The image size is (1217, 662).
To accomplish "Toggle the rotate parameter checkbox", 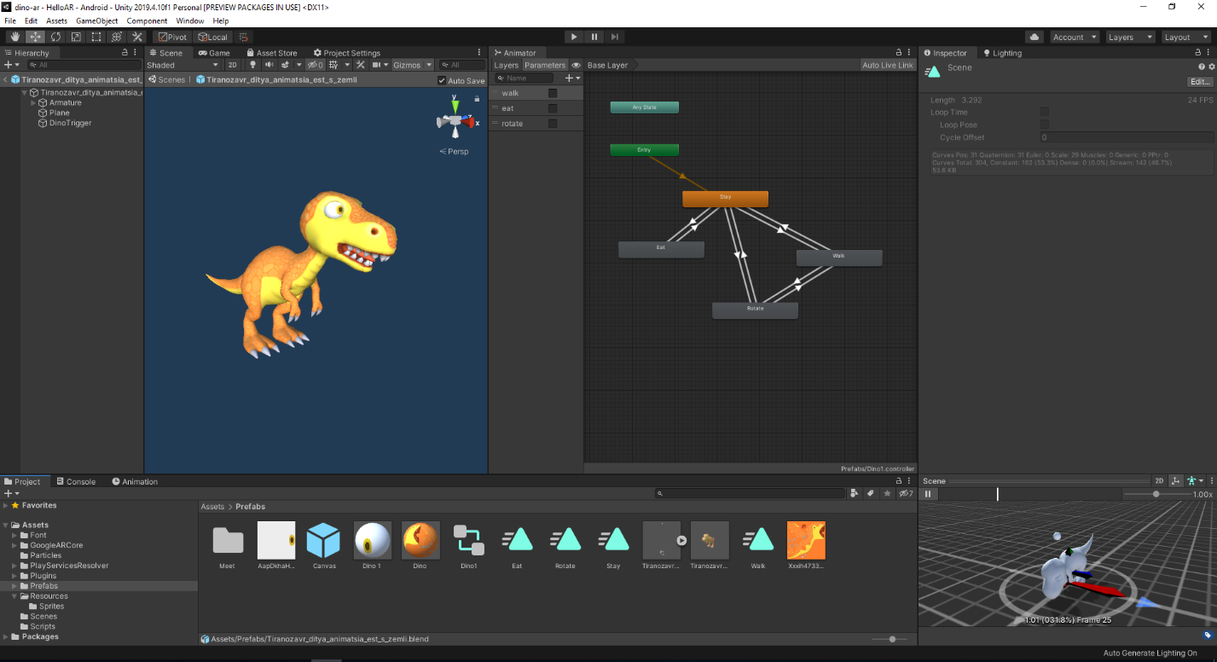I will point(553,124).
